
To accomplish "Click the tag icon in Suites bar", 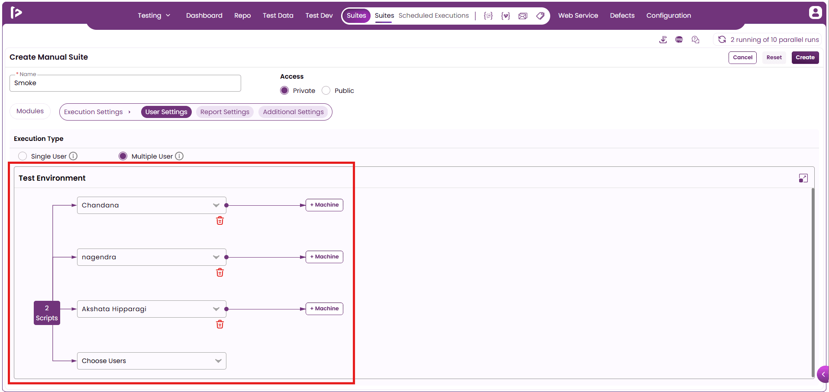I will click(x=540, y=16).
